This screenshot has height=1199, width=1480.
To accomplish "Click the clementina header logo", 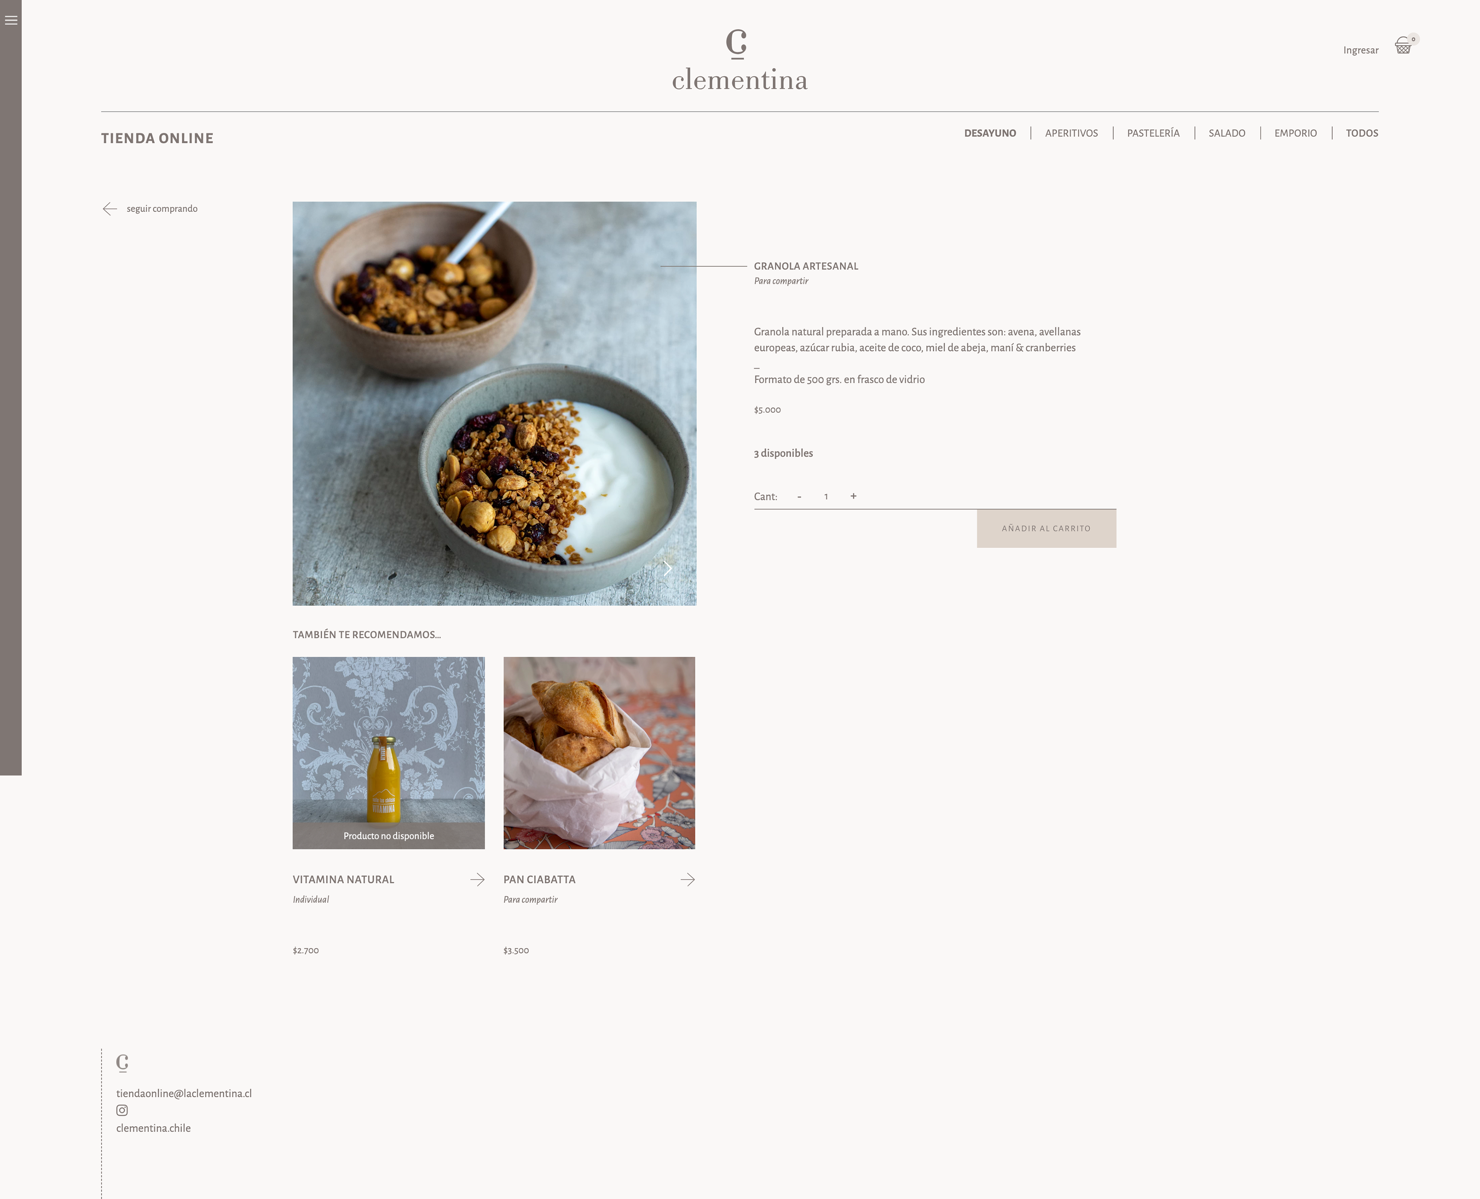I will (740, 61).
